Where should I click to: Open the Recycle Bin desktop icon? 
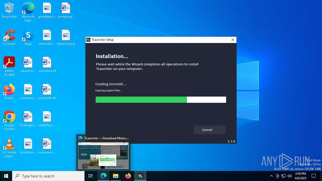9,11
